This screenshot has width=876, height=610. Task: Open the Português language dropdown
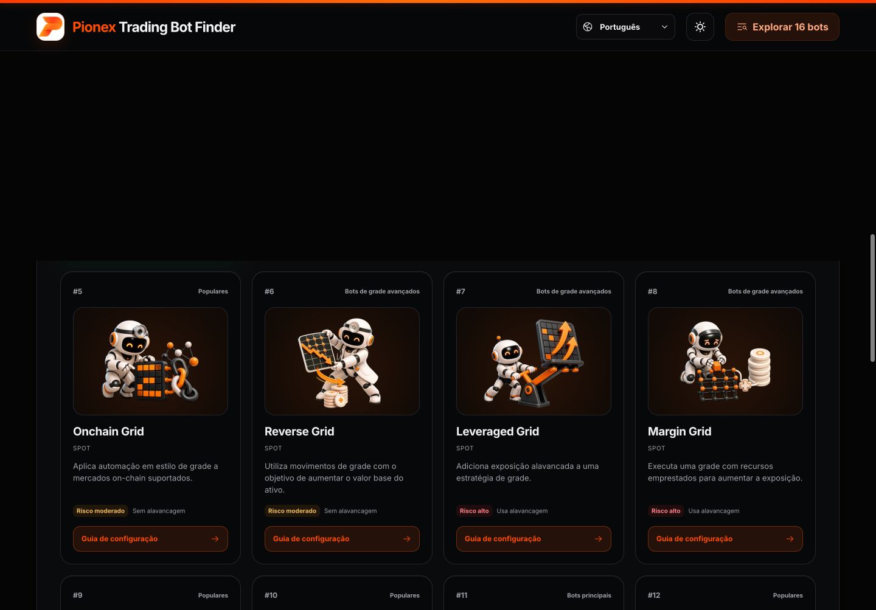pos(625,27)
